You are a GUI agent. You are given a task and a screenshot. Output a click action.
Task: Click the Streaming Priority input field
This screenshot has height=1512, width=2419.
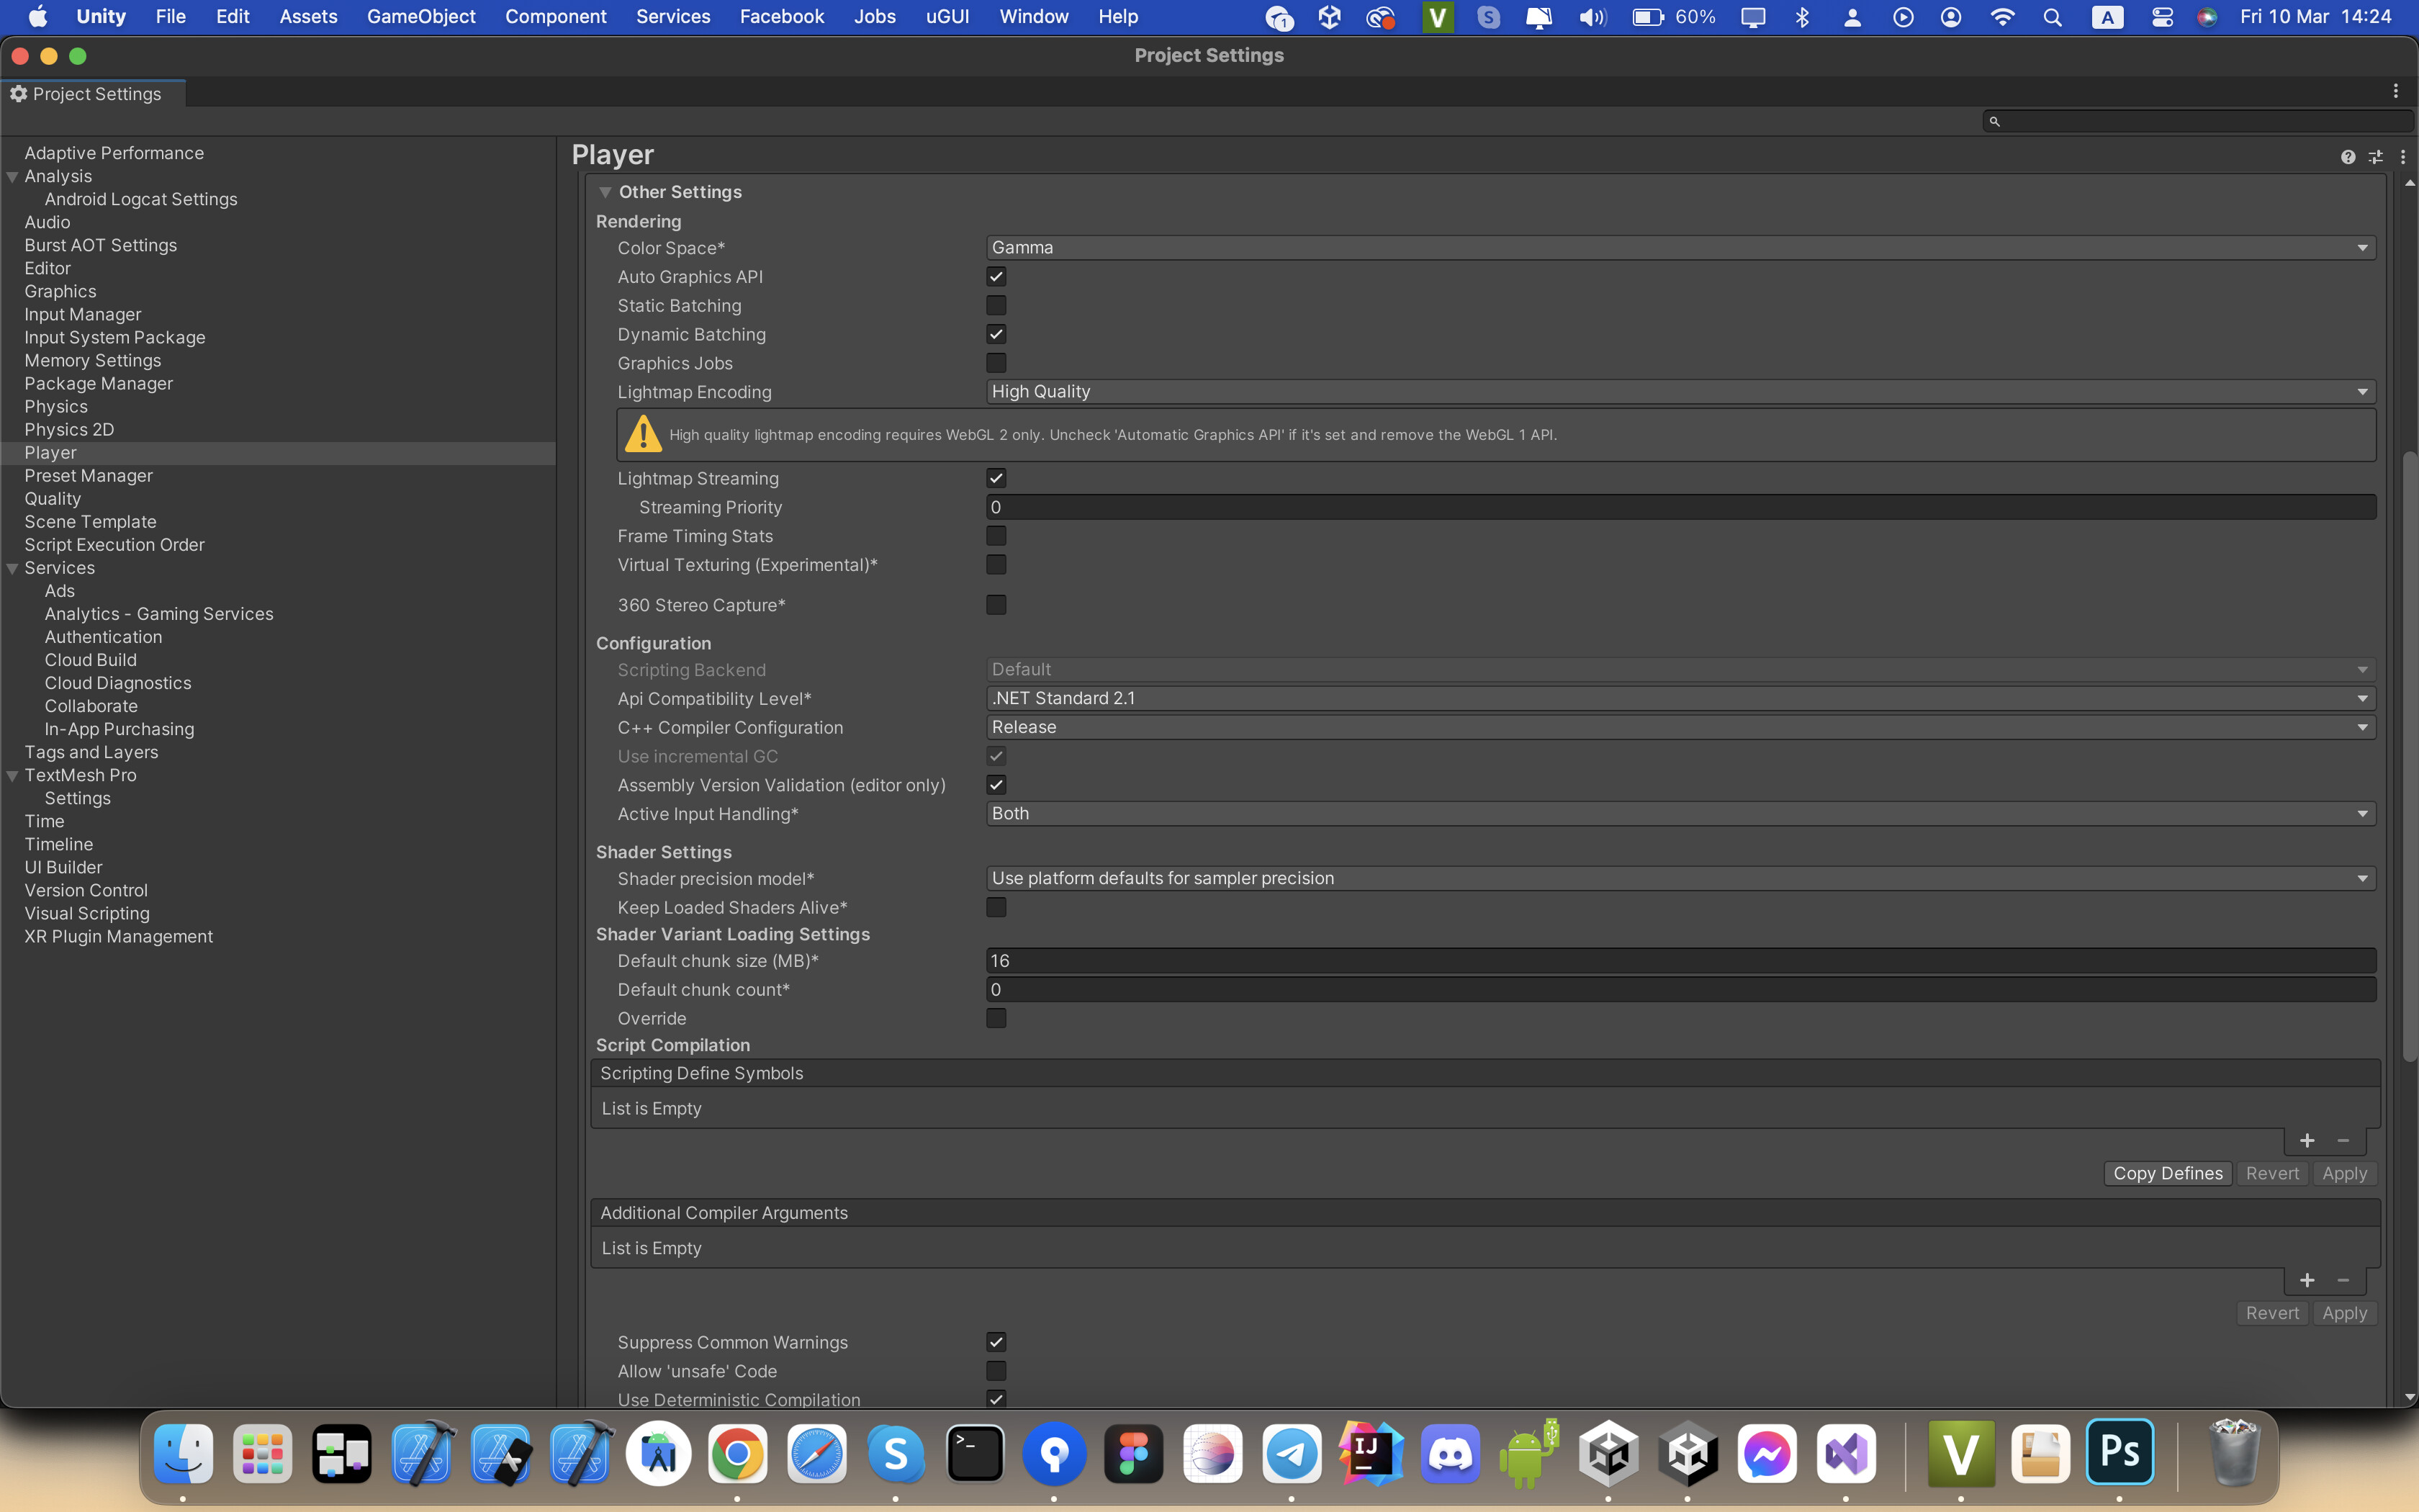1680,507
